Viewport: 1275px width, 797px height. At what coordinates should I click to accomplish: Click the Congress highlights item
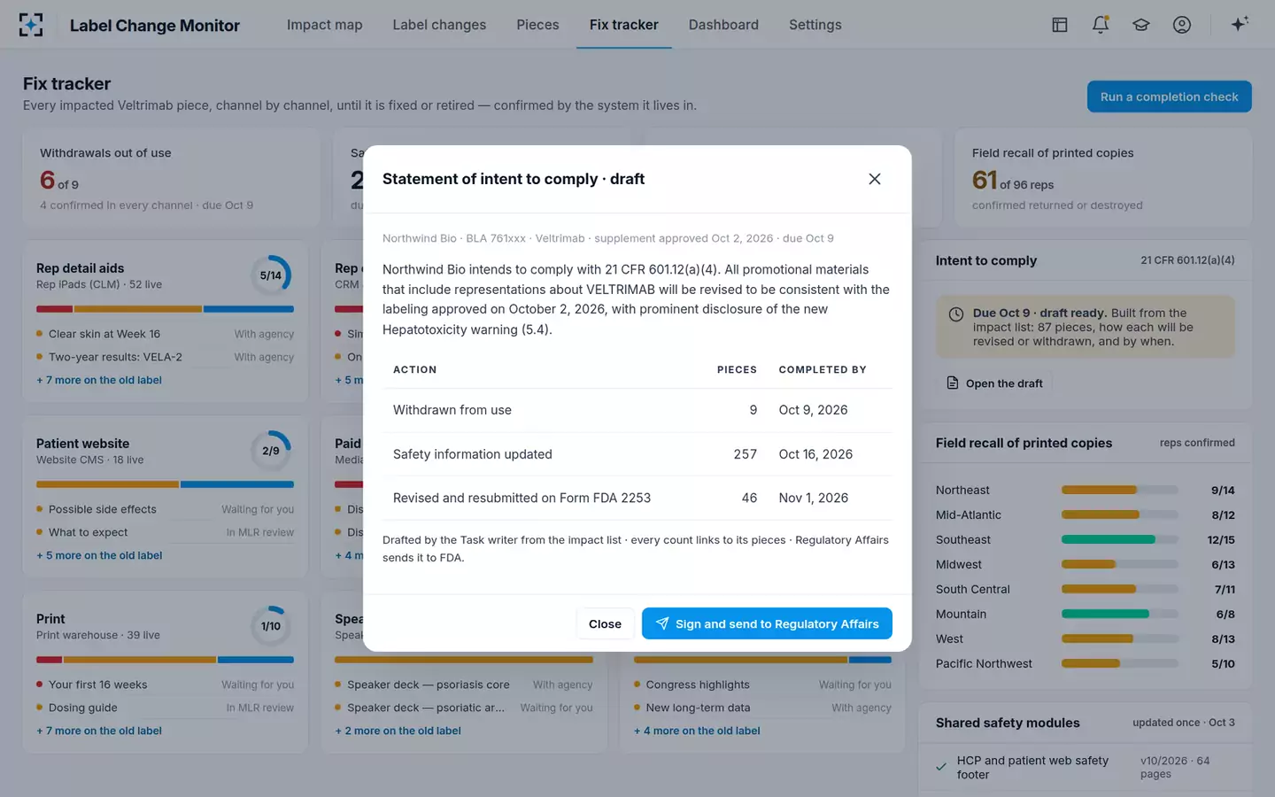pos(698,685)
